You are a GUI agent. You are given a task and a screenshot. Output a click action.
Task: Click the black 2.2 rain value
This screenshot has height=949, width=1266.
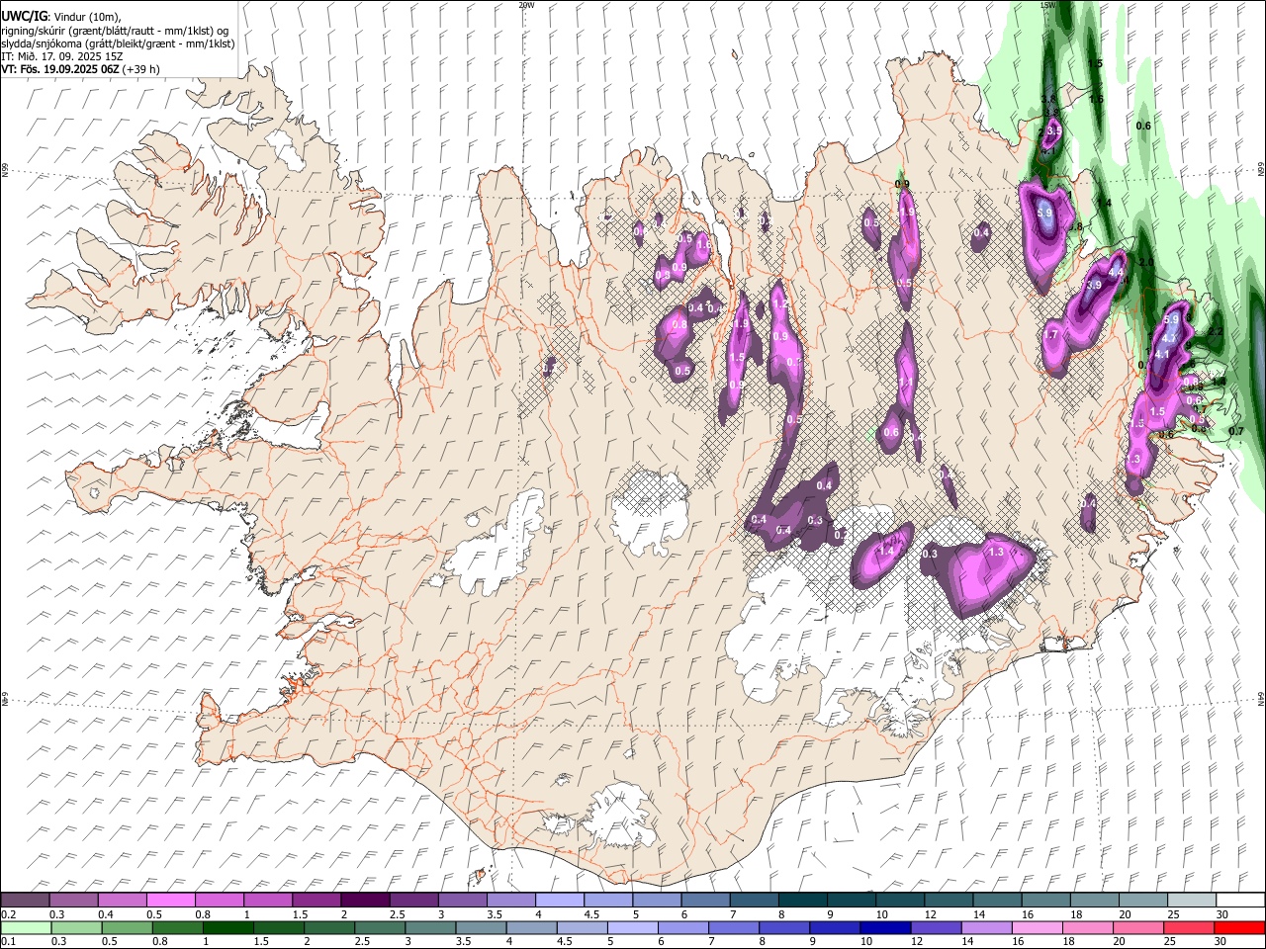tap(1216, 332)
